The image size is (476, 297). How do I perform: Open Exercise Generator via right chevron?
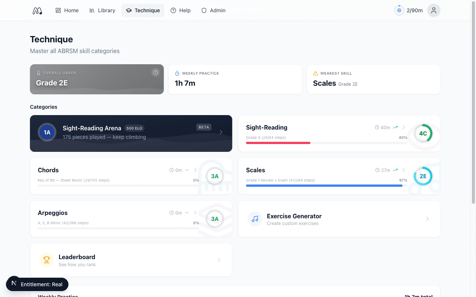(427, 219)
